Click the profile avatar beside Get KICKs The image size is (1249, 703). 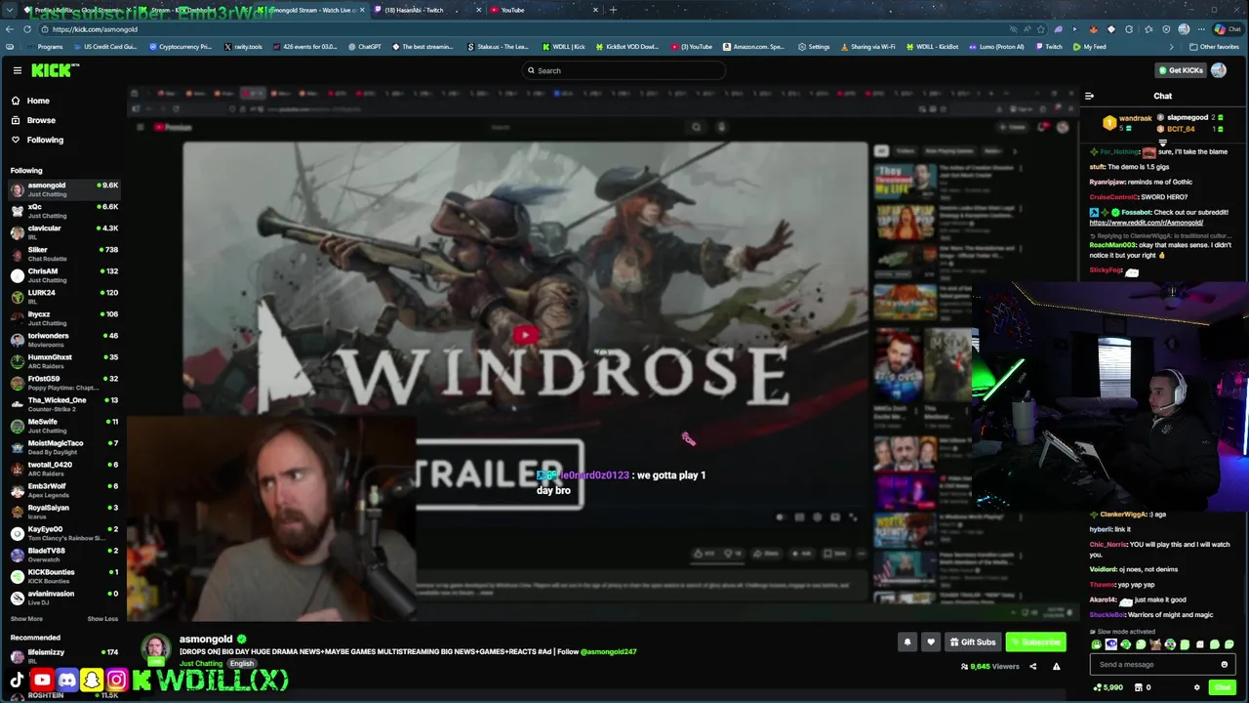tap(1219, 70)
